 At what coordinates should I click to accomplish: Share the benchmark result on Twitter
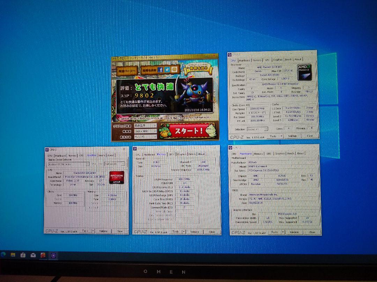168,70
